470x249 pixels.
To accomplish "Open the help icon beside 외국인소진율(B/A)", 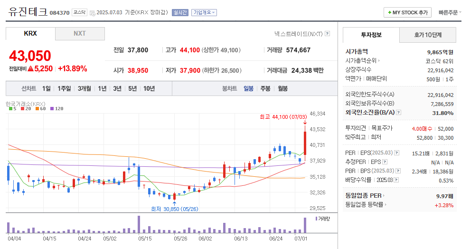I will pos(398,113).
